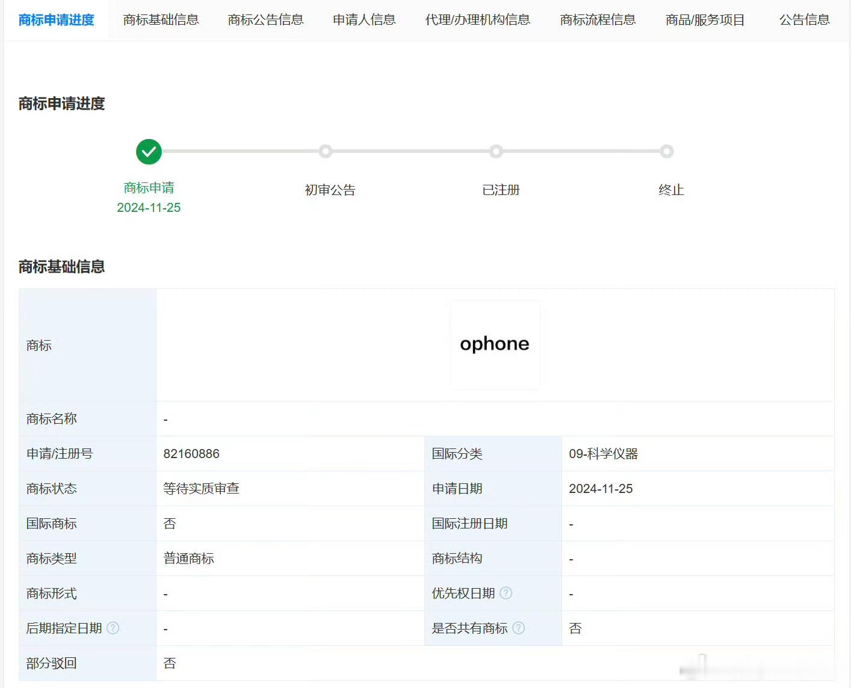This screenshot has height=688, width=851.
Task: Click the 终止 progress step circle
Action: pyautogui.click(x=666, y=151)
